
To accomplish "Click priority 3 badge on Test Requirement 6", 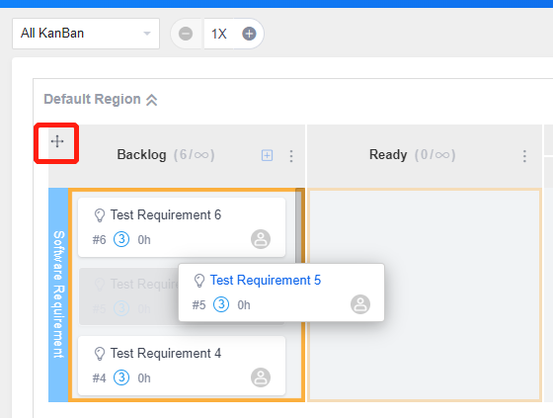I will pos(121,239).
